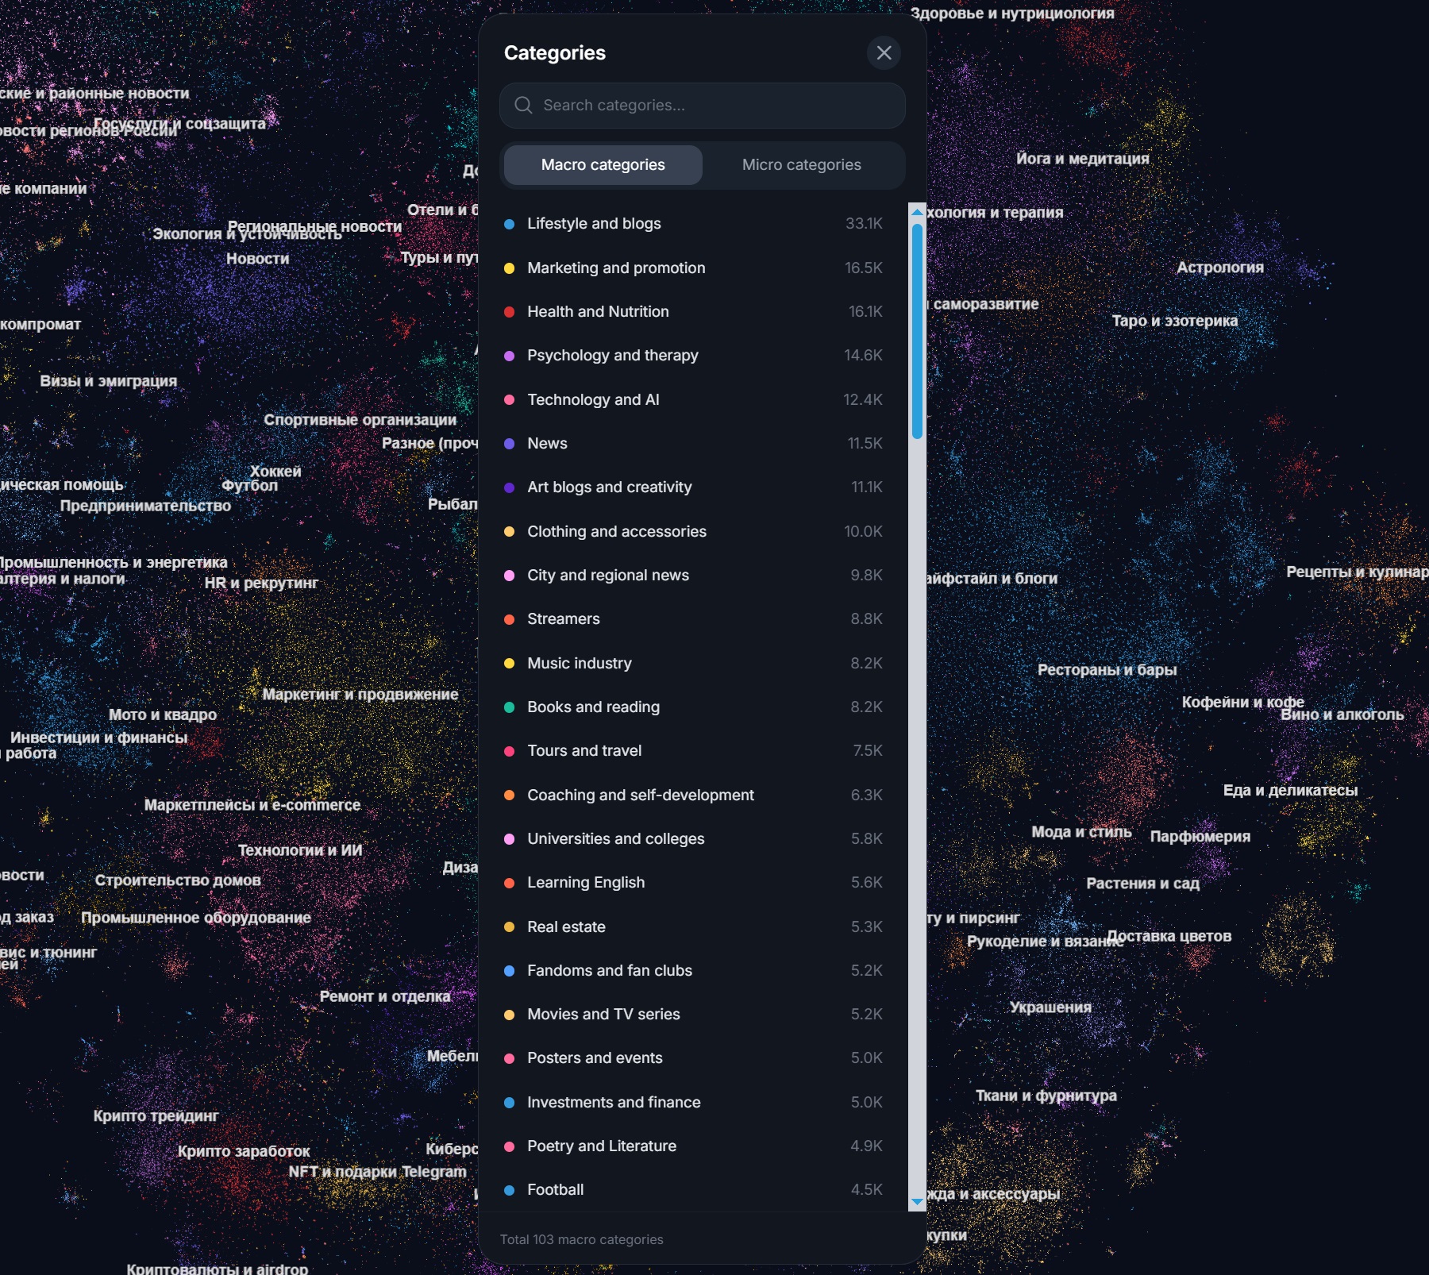Switch to Macro categories tab
1429x1275 pixels.
pyautogui.click(x=603, y=165)
